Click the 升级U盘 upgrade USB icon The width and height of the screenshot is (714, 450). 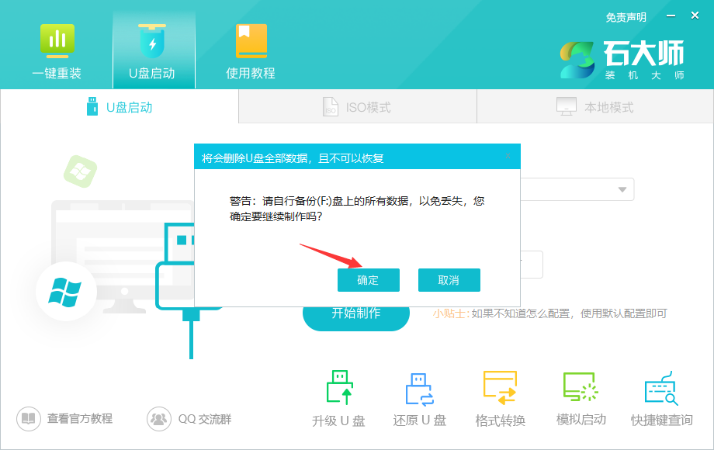tap(338, 396)
